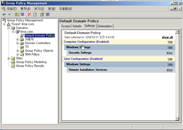Click the Forward arrow toolbar icon
This screenshot has width=183, height=130.
[9, 14]
